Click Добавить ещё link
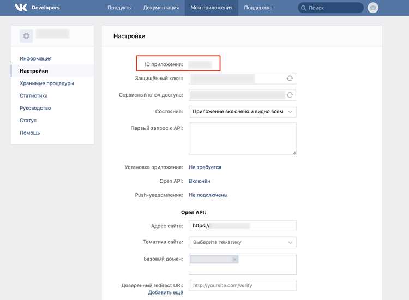 coord(166,293)
